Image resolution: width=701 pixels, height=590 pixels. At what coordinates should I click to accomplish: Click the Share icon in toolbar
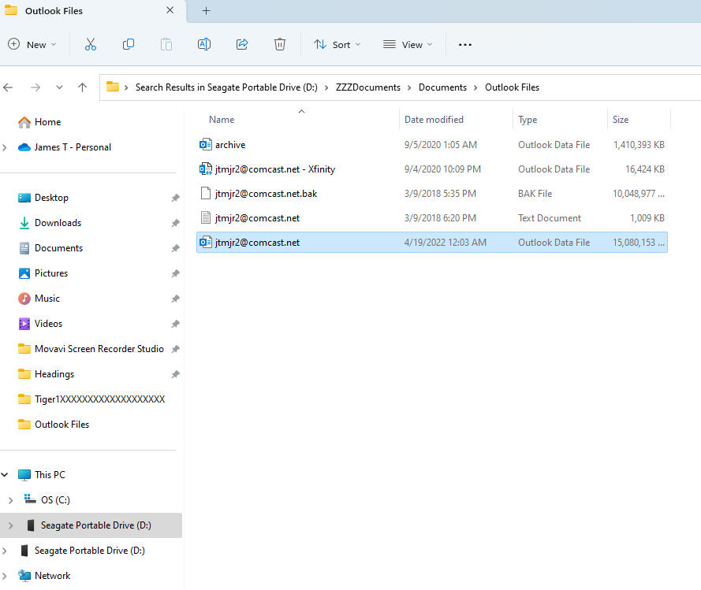coord(242,45)
